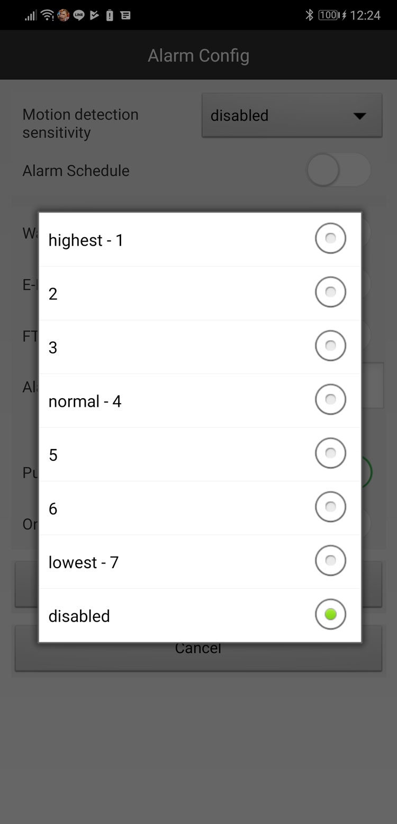Tap the Bluetooth status icon

[310, 15]
